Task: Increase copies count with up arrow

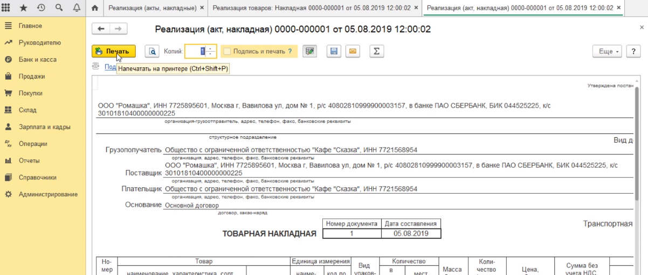Action: 211,49
